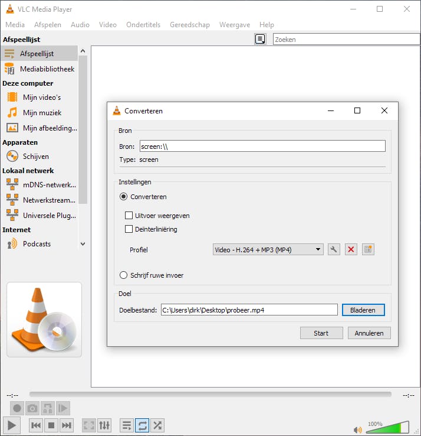Click the Play button
421x436 pixels.
pyautogui.click(x=11, y=425)
